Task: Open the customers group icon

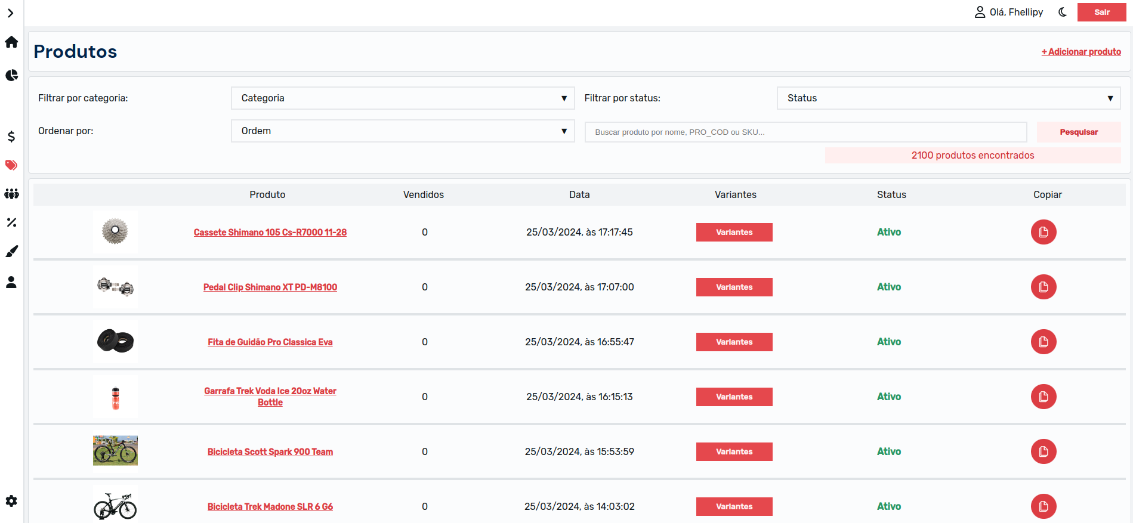Action: pos(11,194)
